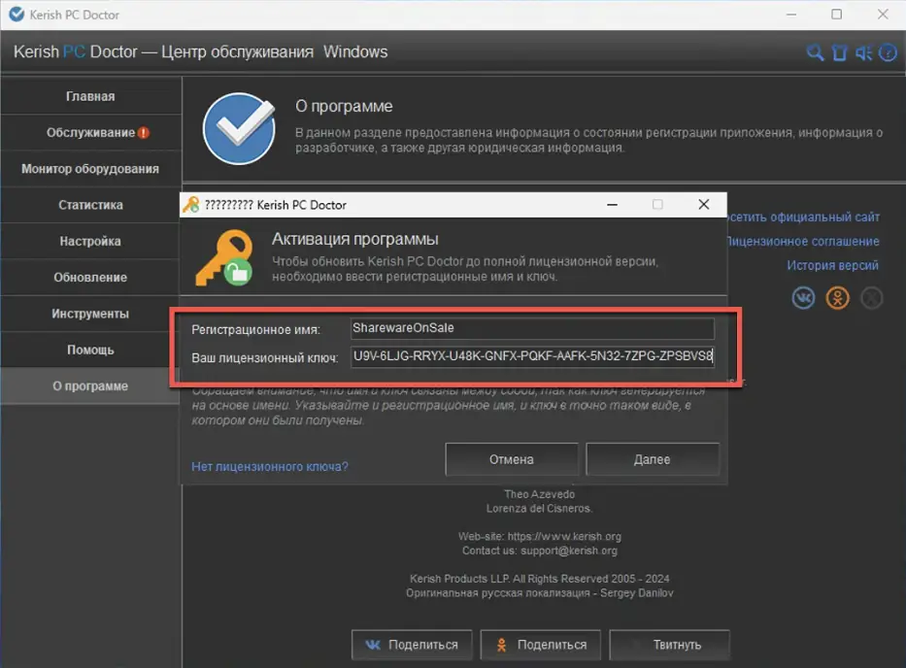Click the name 'Lorenza del Cisneros'
Image resolution: width=906 pixels, height=668 pixels.
(540, 509)
